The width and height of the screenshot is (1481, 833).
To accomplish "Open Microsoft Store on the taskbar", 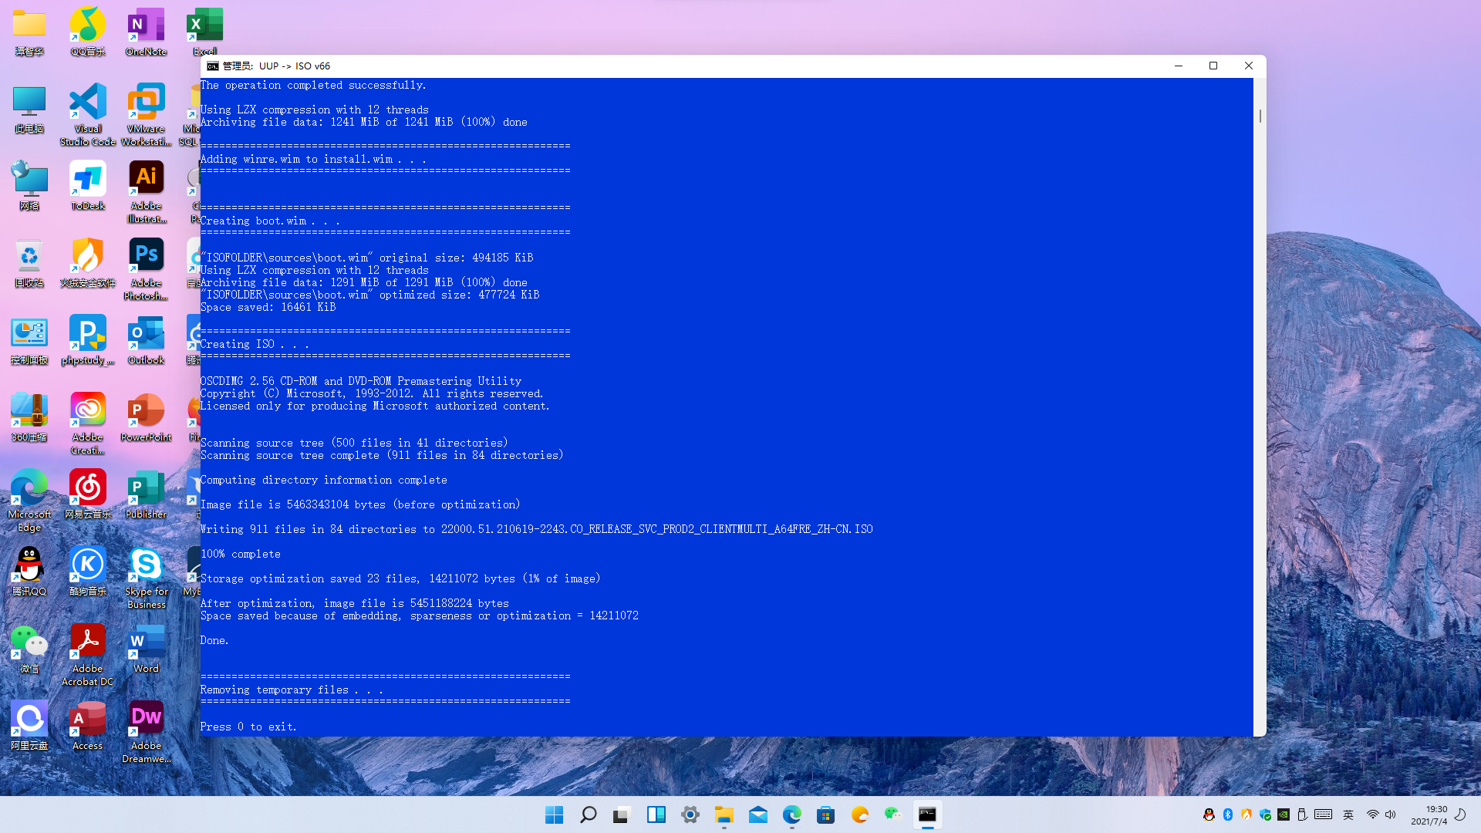I will pyautogui.click(x=825, y=814).
